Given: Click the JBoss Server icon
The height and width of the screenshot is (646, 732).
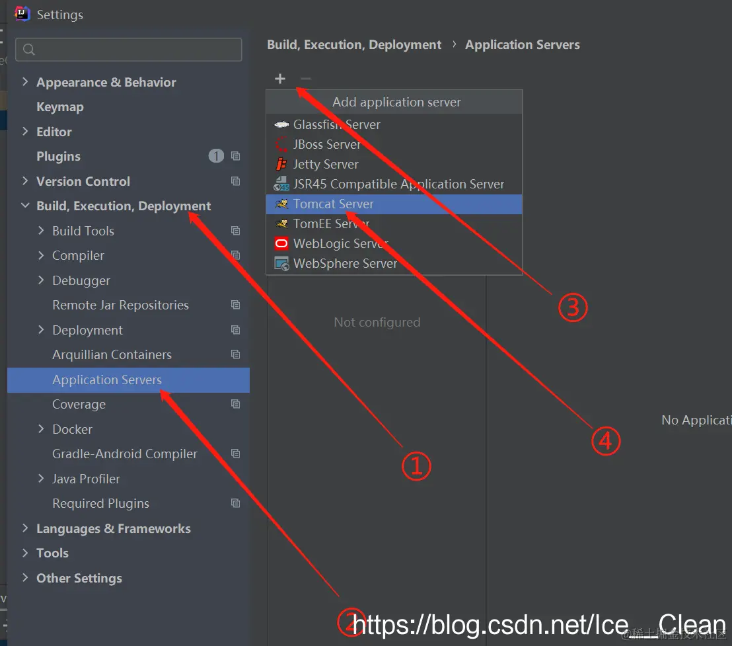Looking at the screenshot, I should click(x=281, y=144).
